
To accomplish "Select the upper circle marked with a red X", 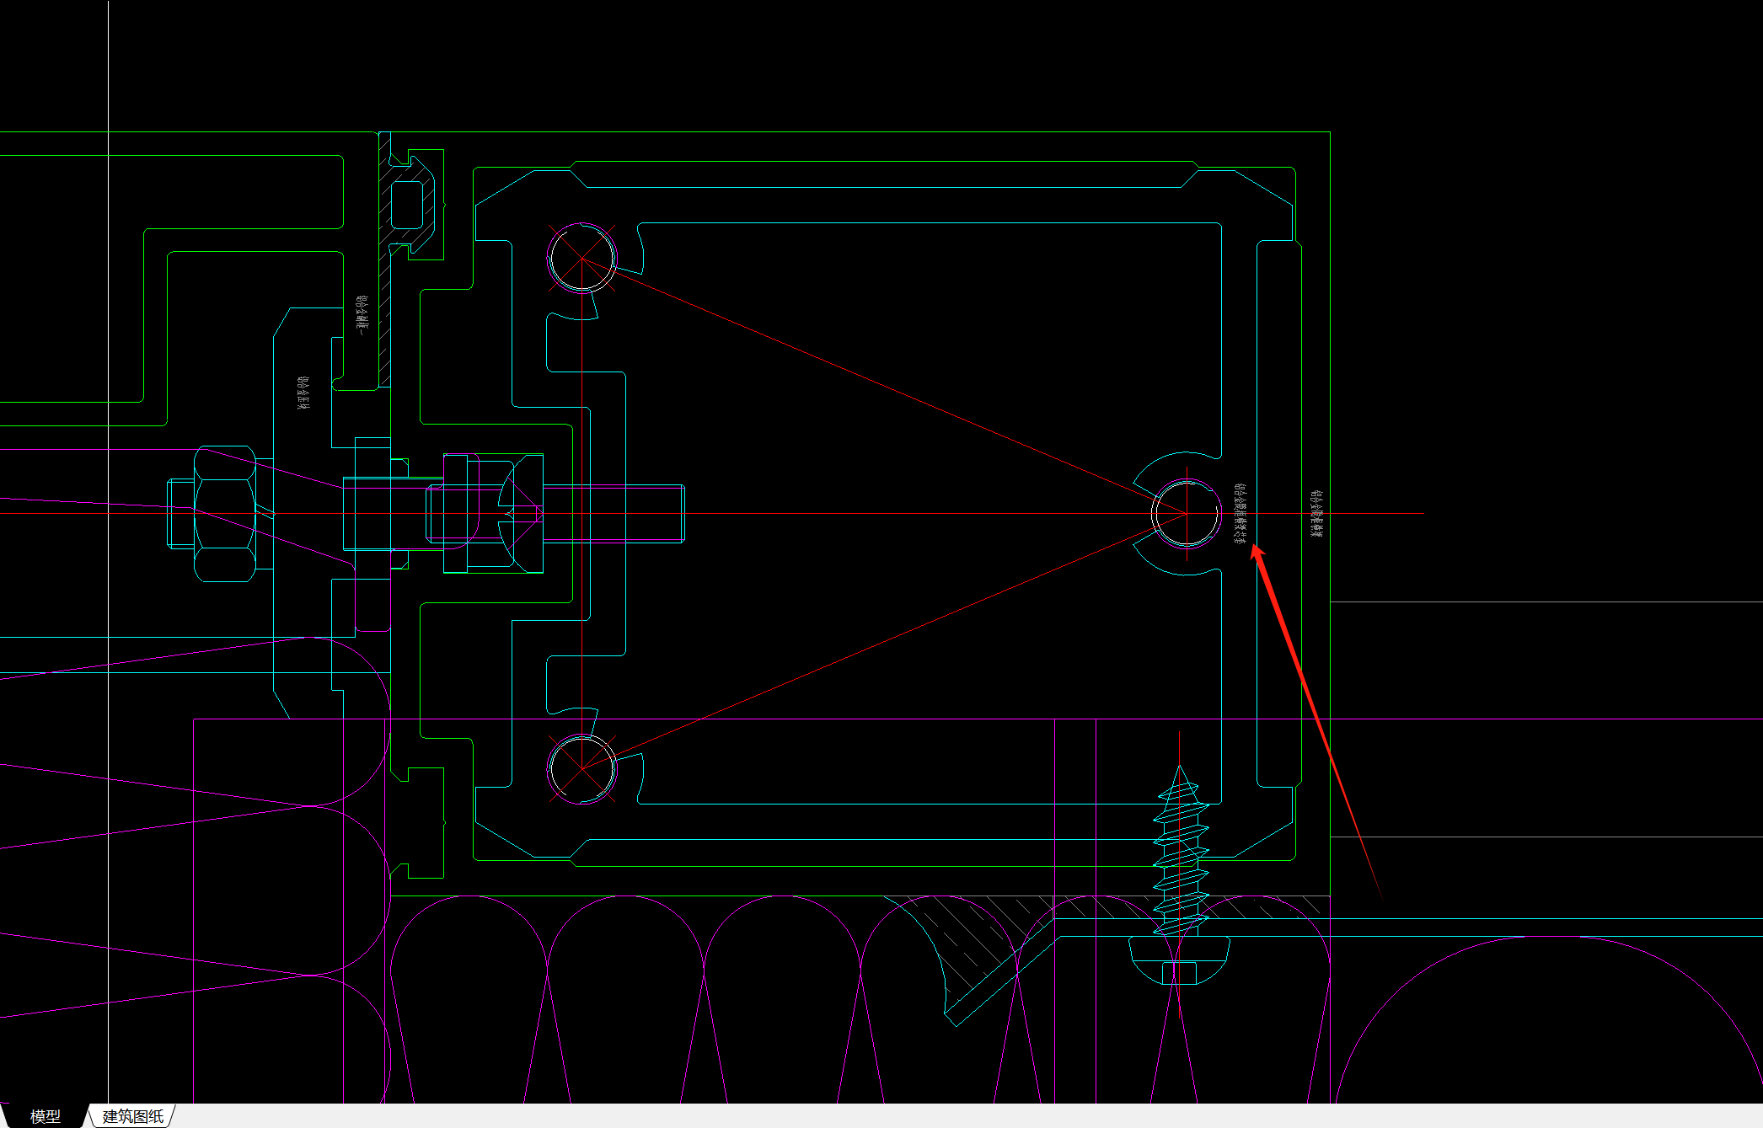I will [x=582, y=258].
